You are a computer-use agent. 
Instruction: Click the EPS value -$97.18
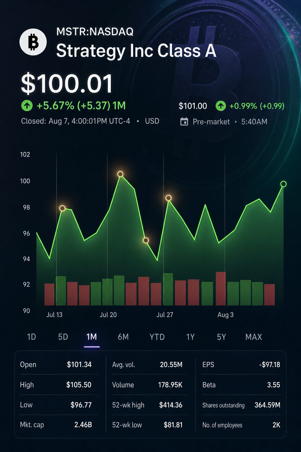(270, 365)
